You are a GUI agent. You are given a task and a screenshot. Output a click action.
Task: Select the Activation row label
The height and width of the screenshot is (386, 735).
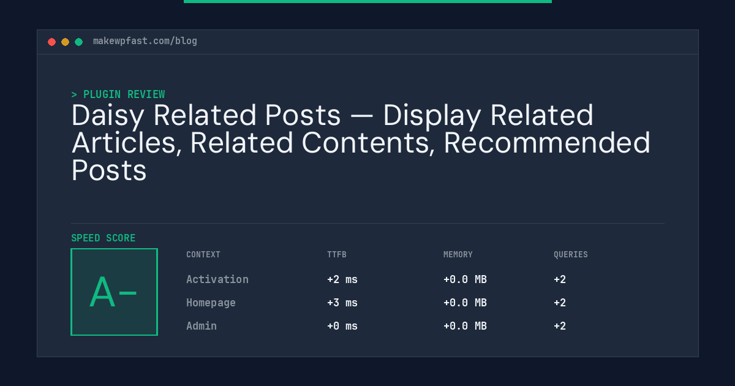click(x=217, y=279)
